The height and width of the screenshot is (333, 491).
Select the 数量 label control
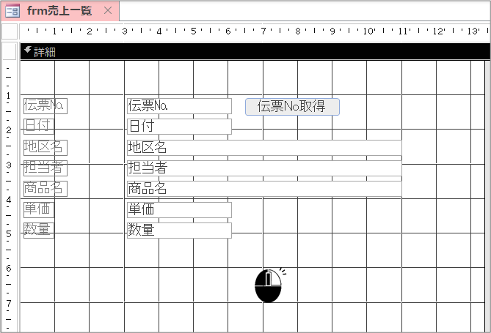click(39, 231)
